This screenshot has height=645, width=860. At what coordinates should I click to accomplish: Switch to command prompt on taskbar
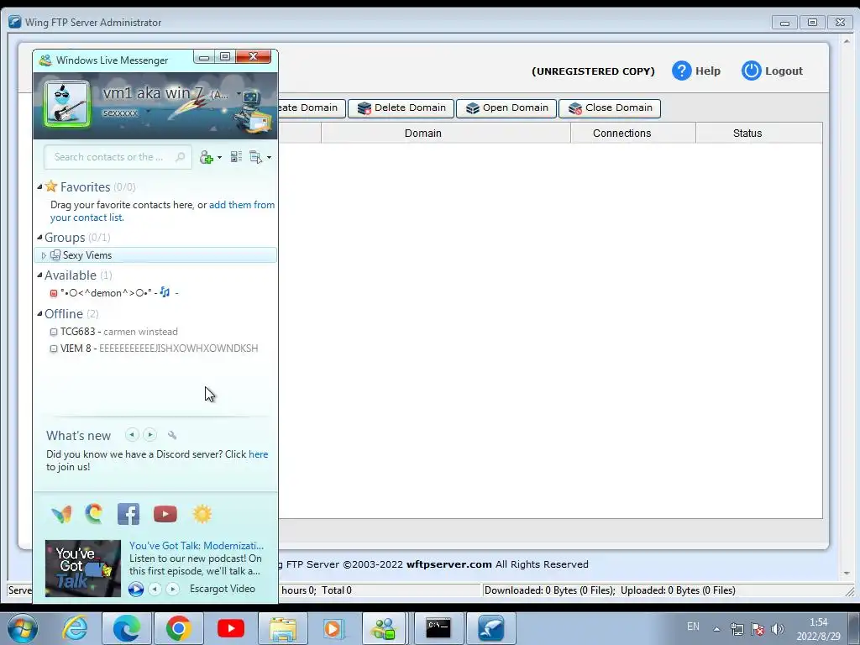click(x=438, y=628)
